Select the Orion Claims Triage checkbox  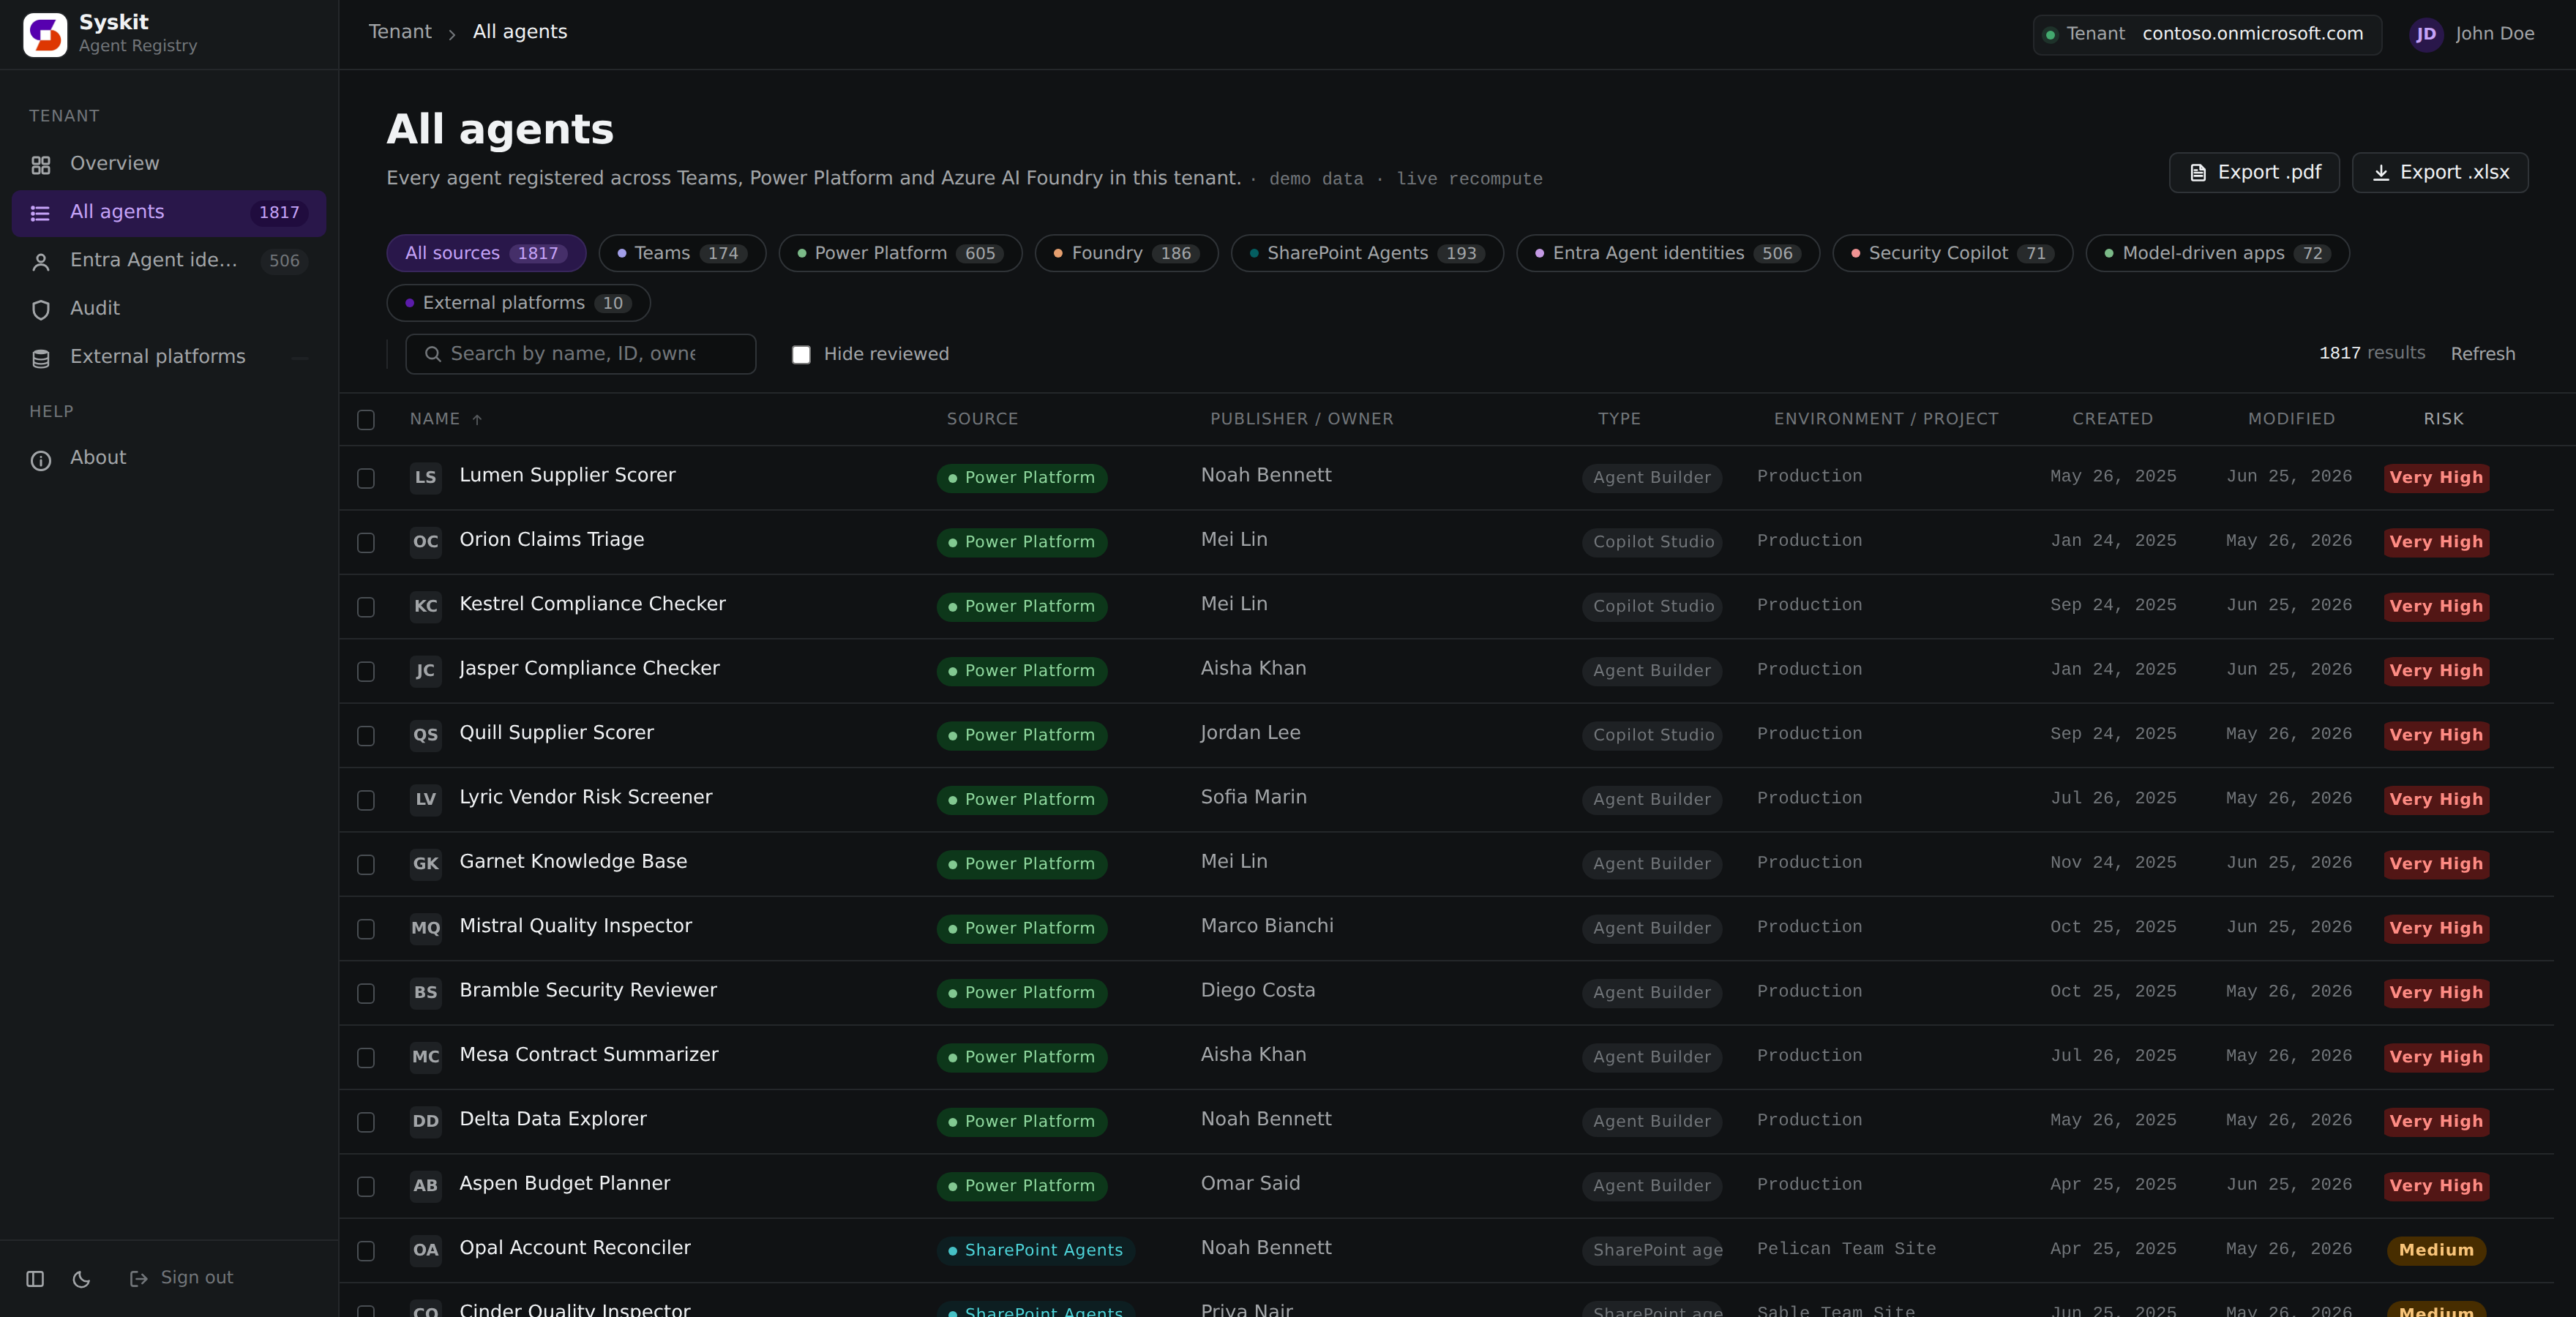click(366, 543)
